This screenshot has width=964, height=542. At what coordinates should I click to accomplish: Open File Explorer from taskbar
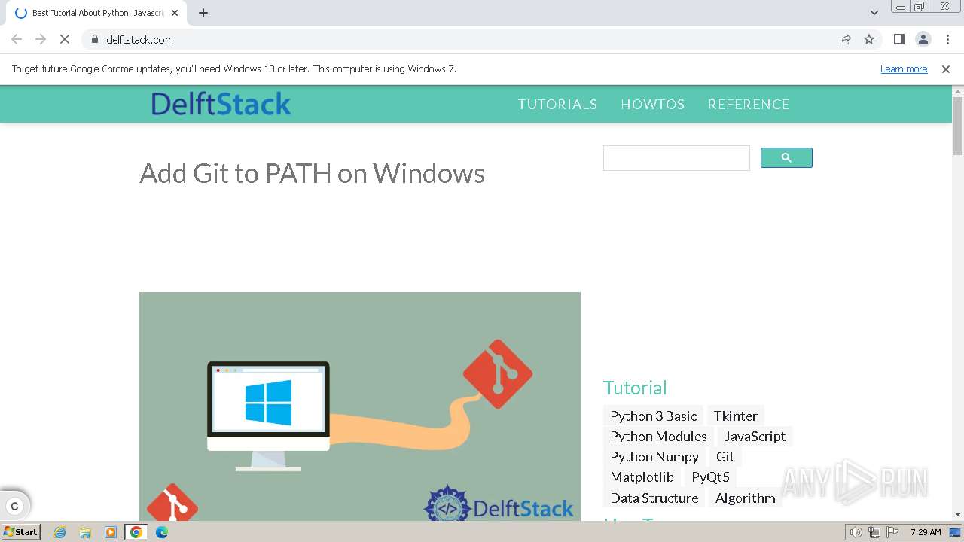(85, 532)
